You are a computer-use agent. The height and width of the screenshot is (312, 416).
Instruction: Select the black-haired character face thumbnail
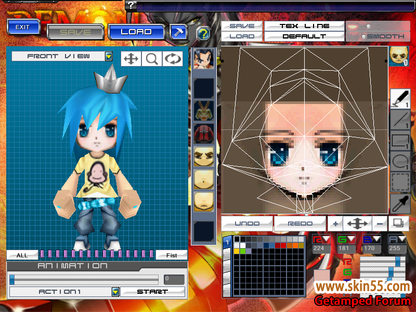pos(204,59)
